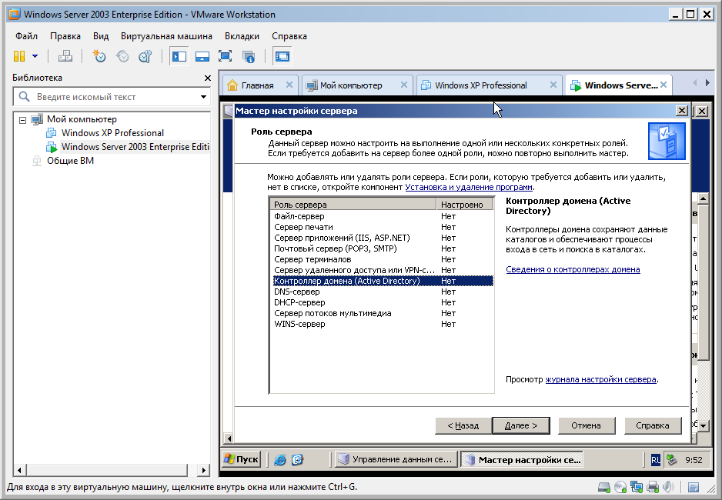Sort by Настроено column header
Screen dimensions: 722x500
[x=464, y=205]
